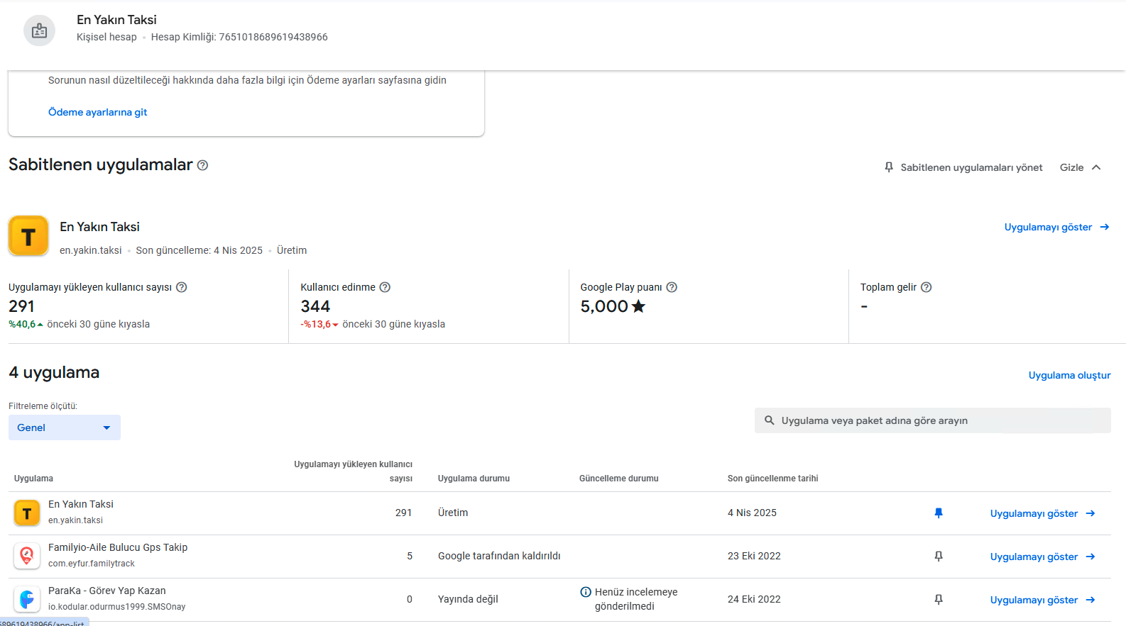
Task: Open the pinned En Yakın Taksi app icon
Action: pos(28,236)
